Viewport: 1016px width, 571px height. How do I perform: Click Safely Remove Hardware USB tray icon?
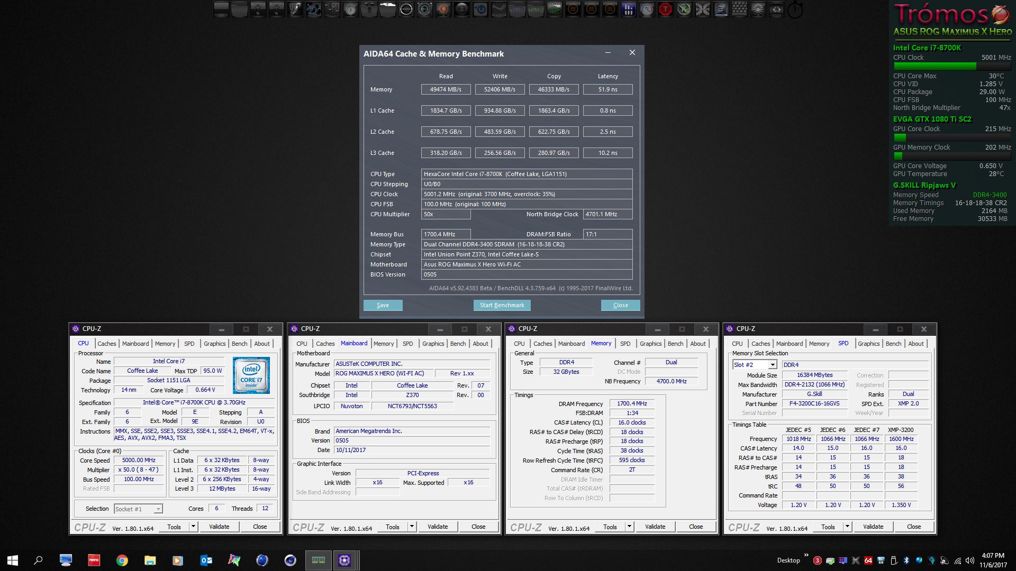894,560
